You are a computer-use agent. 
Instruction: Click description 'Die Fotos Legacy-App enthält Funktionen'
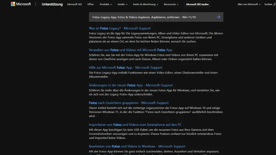(x=153, y=75)
